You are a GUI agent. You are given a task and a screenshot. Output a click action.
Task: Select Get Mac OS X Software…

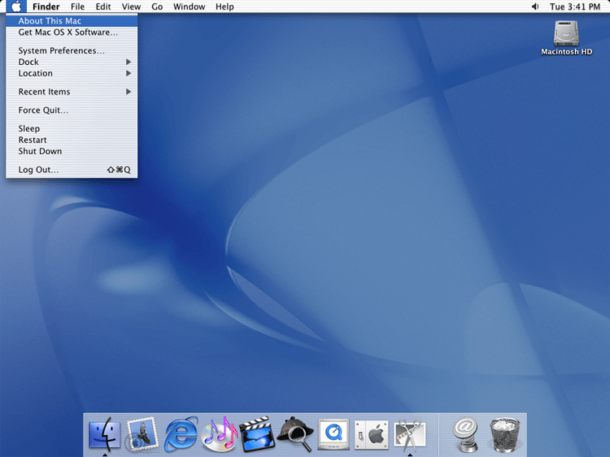[x=72, y=32]
